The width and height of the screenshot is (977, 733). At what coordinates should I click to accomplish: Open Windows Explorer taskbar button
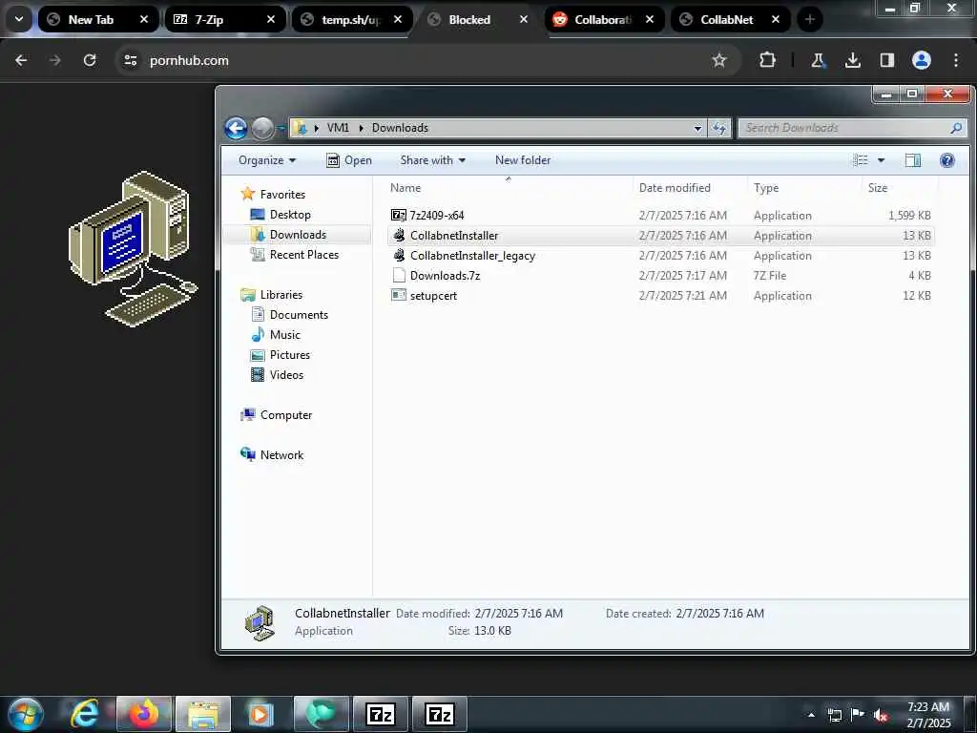pyautogui.click(x=203, y=714)
